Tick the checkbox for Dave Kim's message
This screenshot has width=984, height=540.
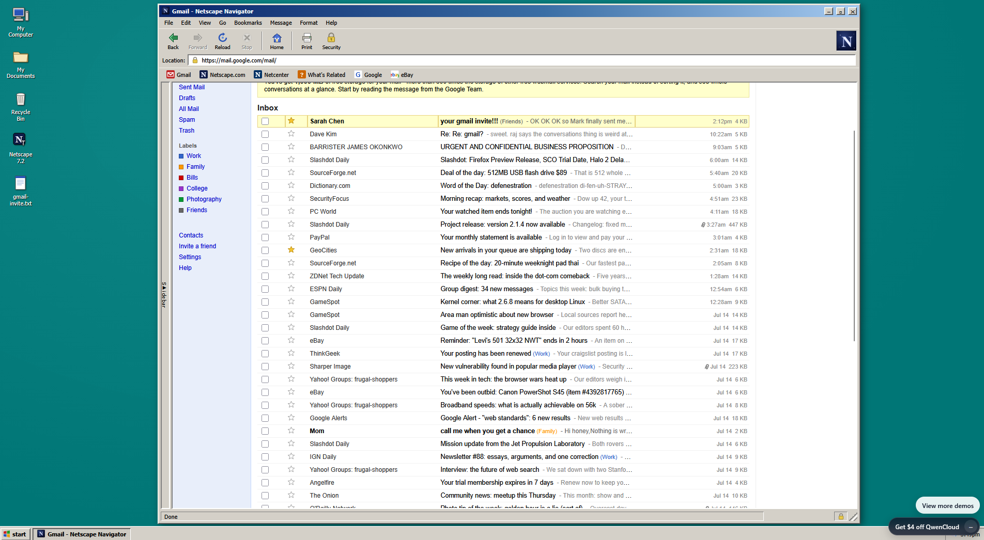tap(265, 134)
